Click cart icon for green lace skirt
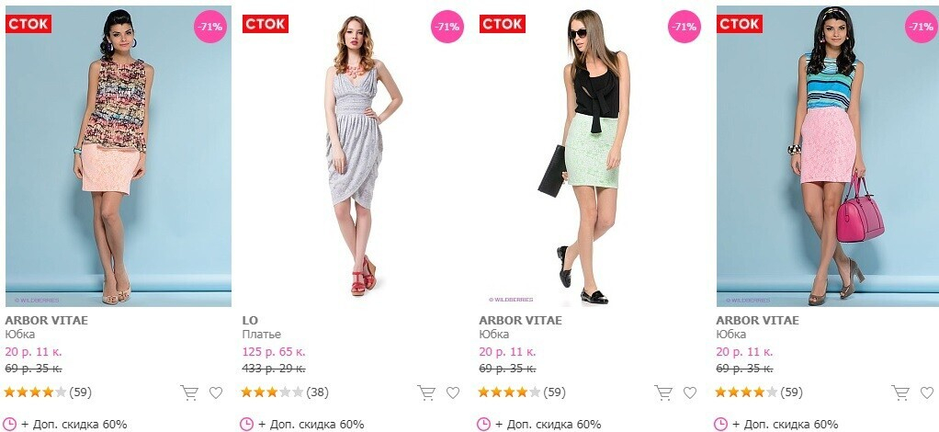The width and height of the screenshot is (939, 432). [x=663, y=392]
